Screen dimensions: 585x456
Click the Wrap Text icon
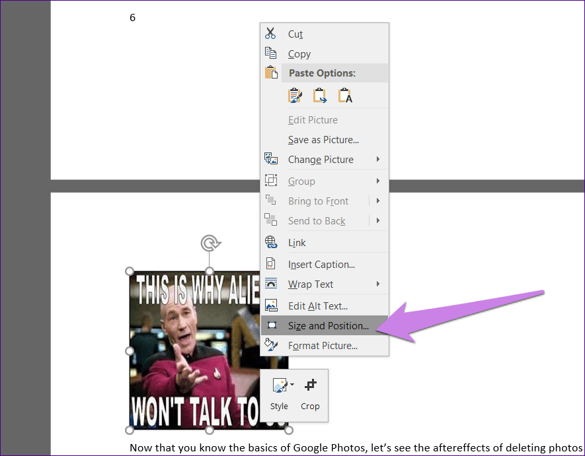271,284
